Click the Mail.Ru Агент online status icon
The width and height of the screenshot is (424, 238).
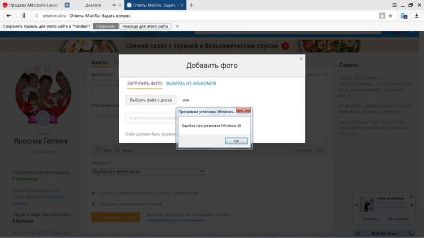tap(358, 233)
